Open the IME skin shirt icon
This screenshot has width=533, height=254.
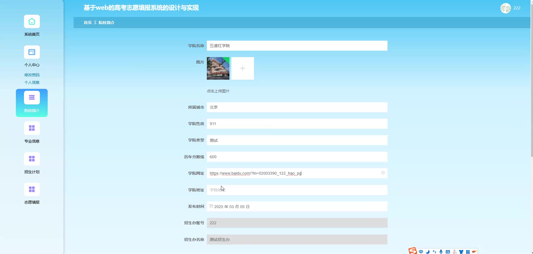[461, 252]
